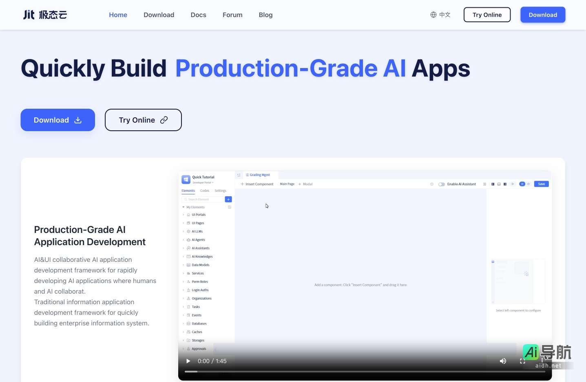
Task: Mute the video with the speaker icon
Action: point(503,361)
